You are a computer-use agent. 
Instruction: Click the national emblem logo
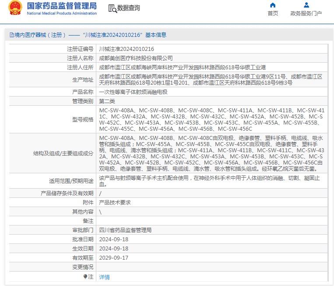coord(15,8)
